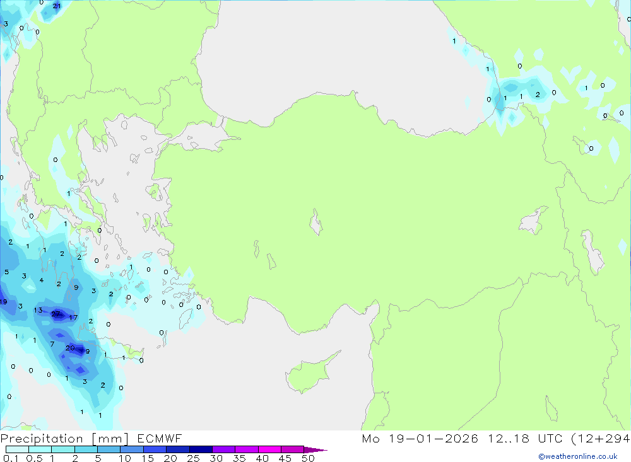
Task: Click the above-50 mm legend arrow tip
Action: tap(315, 450)
